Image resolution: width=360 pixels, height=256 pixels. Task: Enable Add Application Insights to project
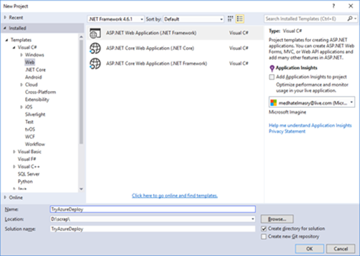coord(272,77)
